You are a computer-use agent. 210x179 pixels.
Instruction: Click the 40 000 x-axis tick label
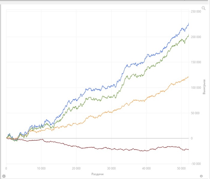click(146, 168)
